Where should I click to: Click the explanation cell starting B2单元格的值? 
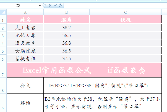pyautogui.click(x=103, y=103)
